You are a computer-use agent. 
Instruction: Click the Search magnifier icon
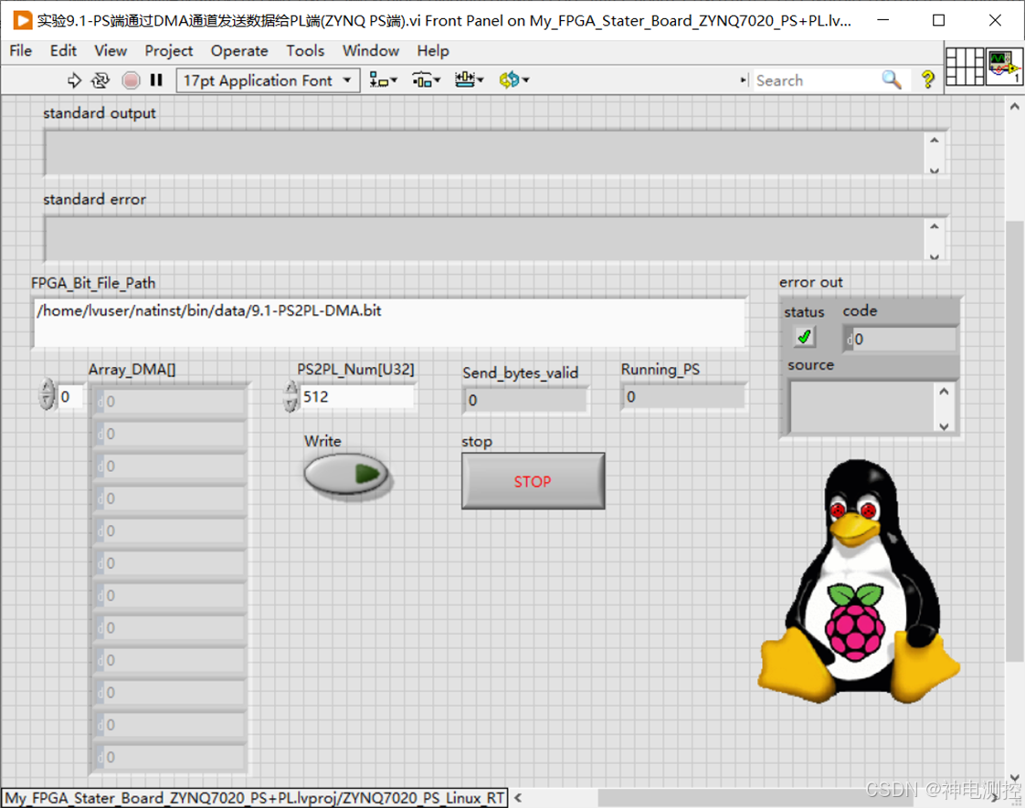click(x=892, y=80)
